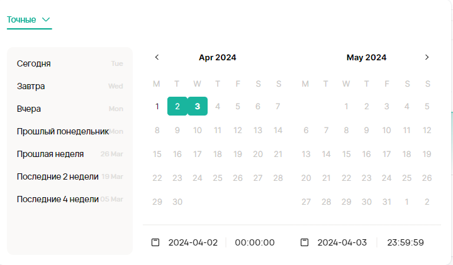The image size is (453, 265).
Task: Click April 2 in the calendar
Action: (x=177, y=106)
